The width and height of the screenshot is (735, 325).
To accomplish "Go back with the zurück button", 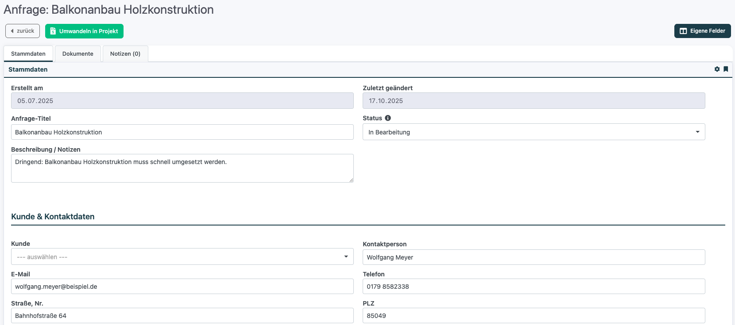I will coord(23,31).
